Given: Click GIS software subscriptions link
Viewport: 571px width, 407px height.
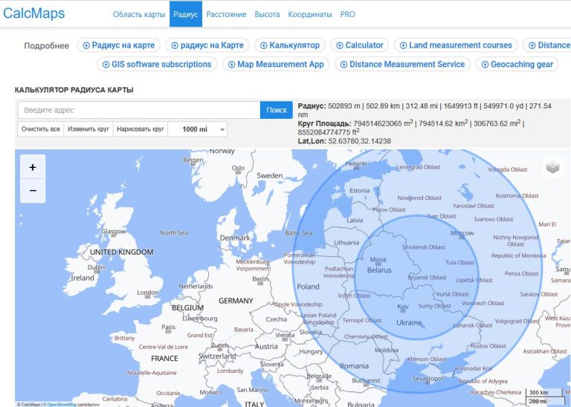Looking at the screenshot, I should point(157,65).
